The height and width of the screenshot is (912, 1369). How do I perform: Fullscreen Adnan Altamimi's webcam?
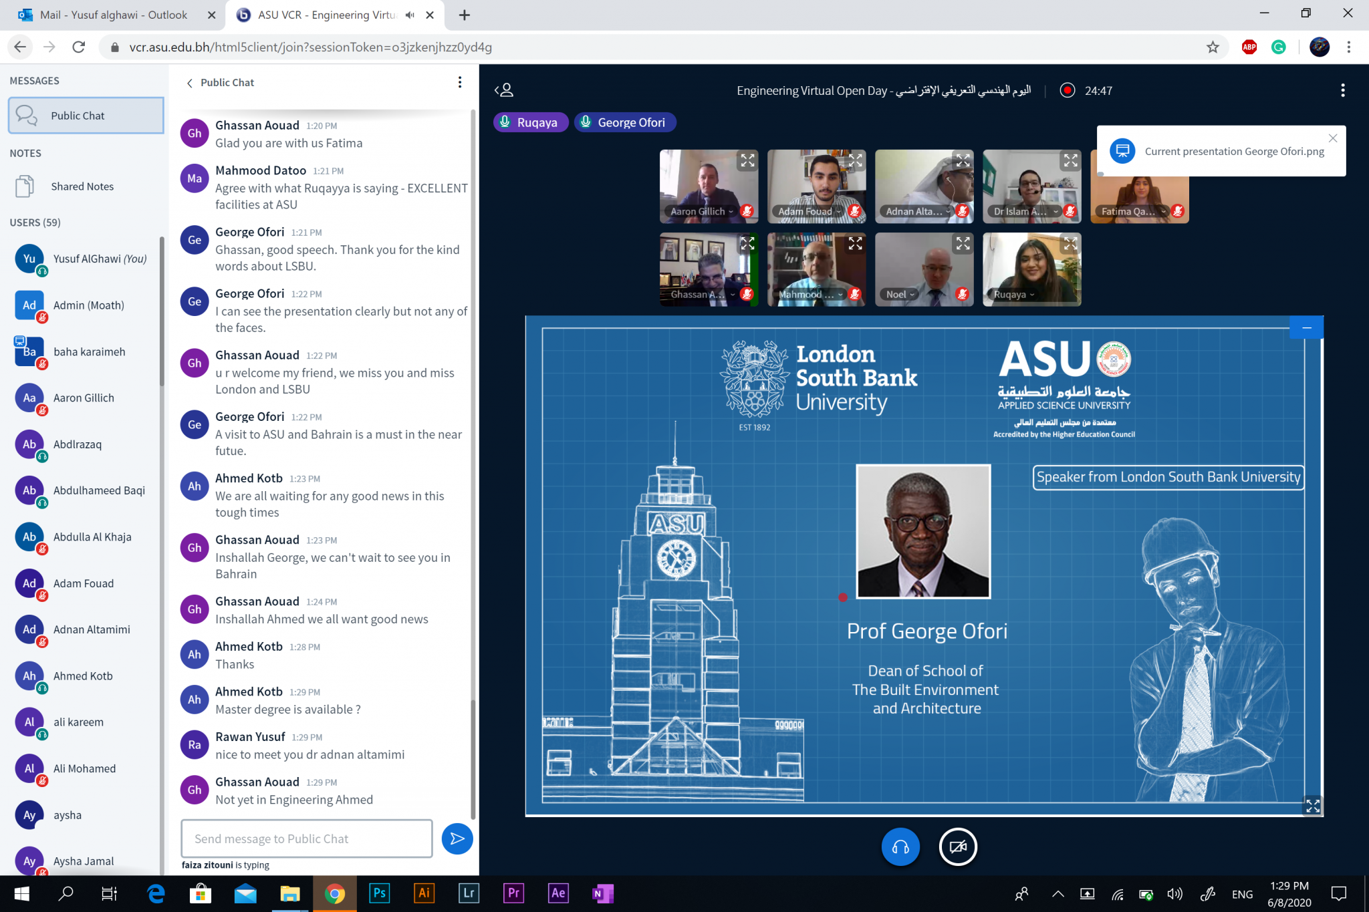[x=963, y=160]
